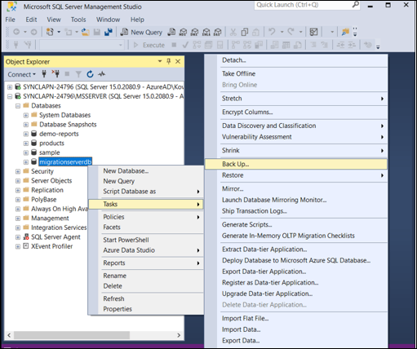Click the New Project icon in toolbar

tap(50, 32)
